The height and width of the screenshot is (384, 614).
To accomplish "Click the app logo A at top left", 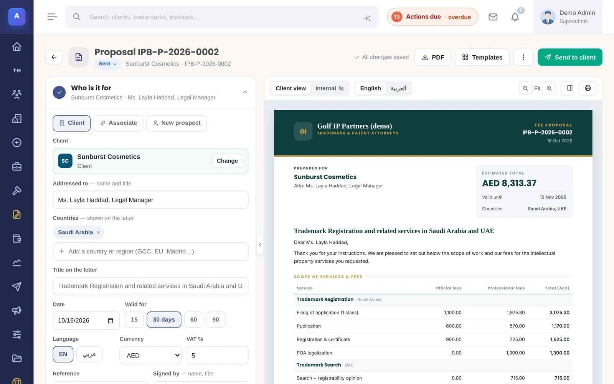I will (17, 17).
